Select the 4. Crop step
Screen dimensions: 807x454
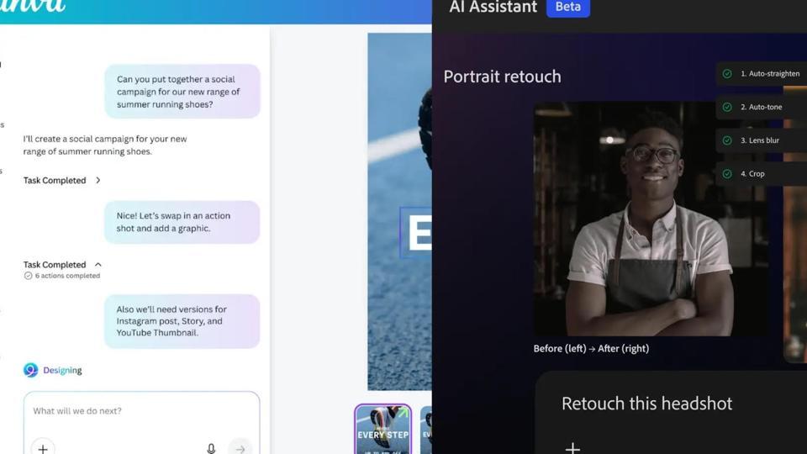tap(762, 174)
